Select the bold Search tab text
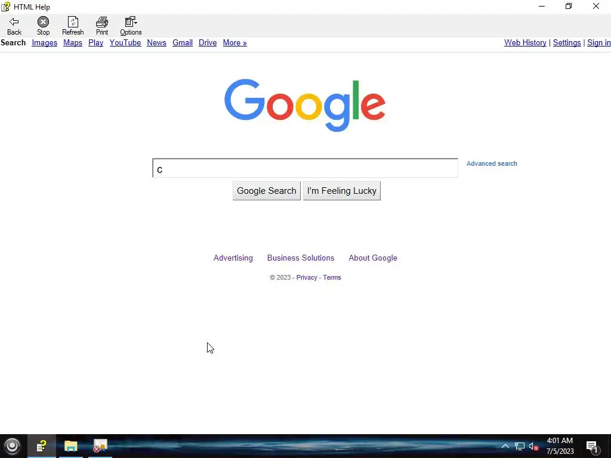The width and height of the screenshot is (611, 458). pos(13,43)
